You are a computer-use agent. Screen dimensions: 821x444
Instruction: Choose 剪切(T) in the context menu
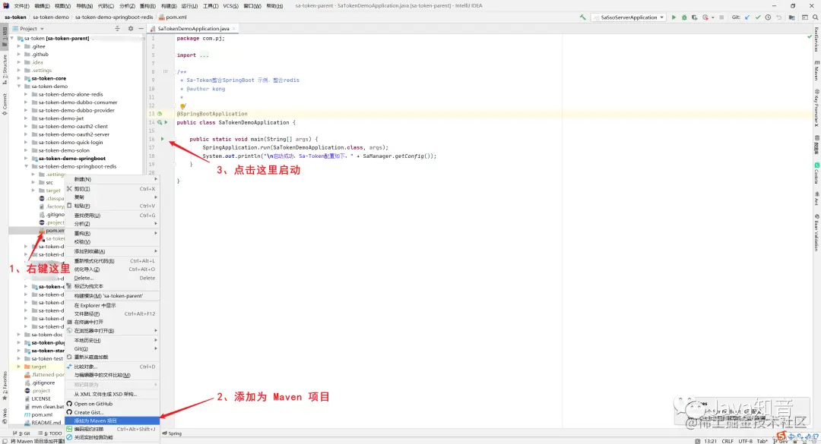(112, 189)
